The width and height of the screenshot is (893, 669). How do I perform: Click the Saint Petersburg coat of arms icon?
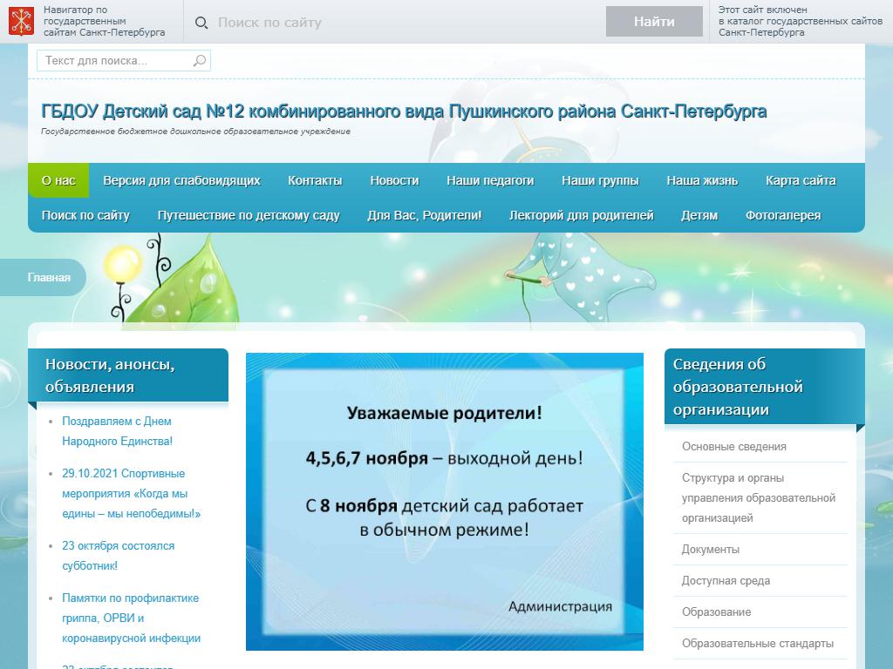tap(22, 21)
